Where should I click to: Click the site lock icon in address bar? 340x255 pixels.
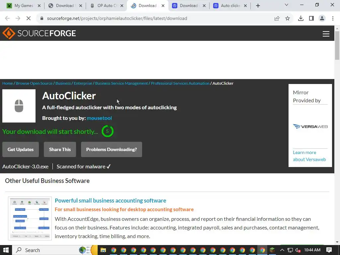[x=42, y=19]
